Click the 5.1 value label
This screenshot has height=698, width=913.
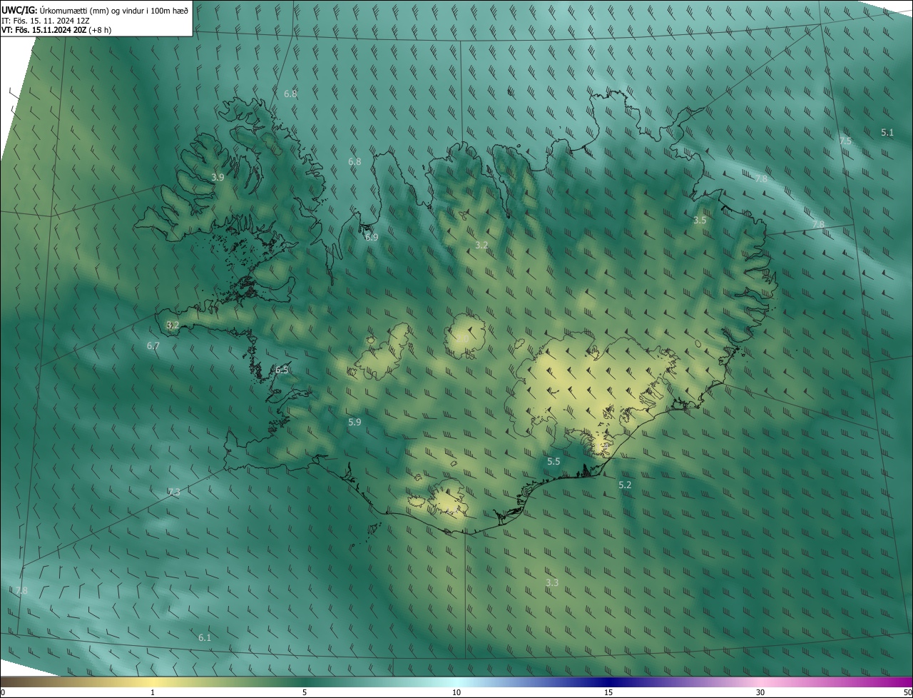(887, 133)
